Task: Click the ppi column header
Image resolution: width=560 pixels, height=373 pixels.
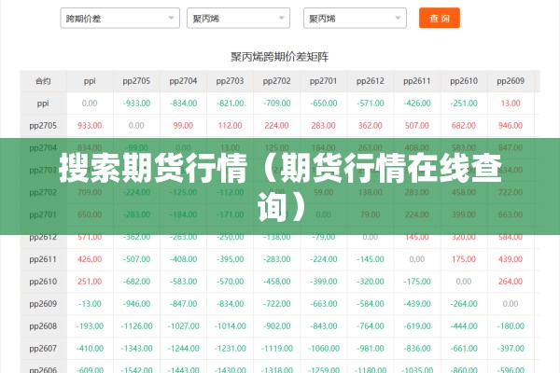Action: 90,81
